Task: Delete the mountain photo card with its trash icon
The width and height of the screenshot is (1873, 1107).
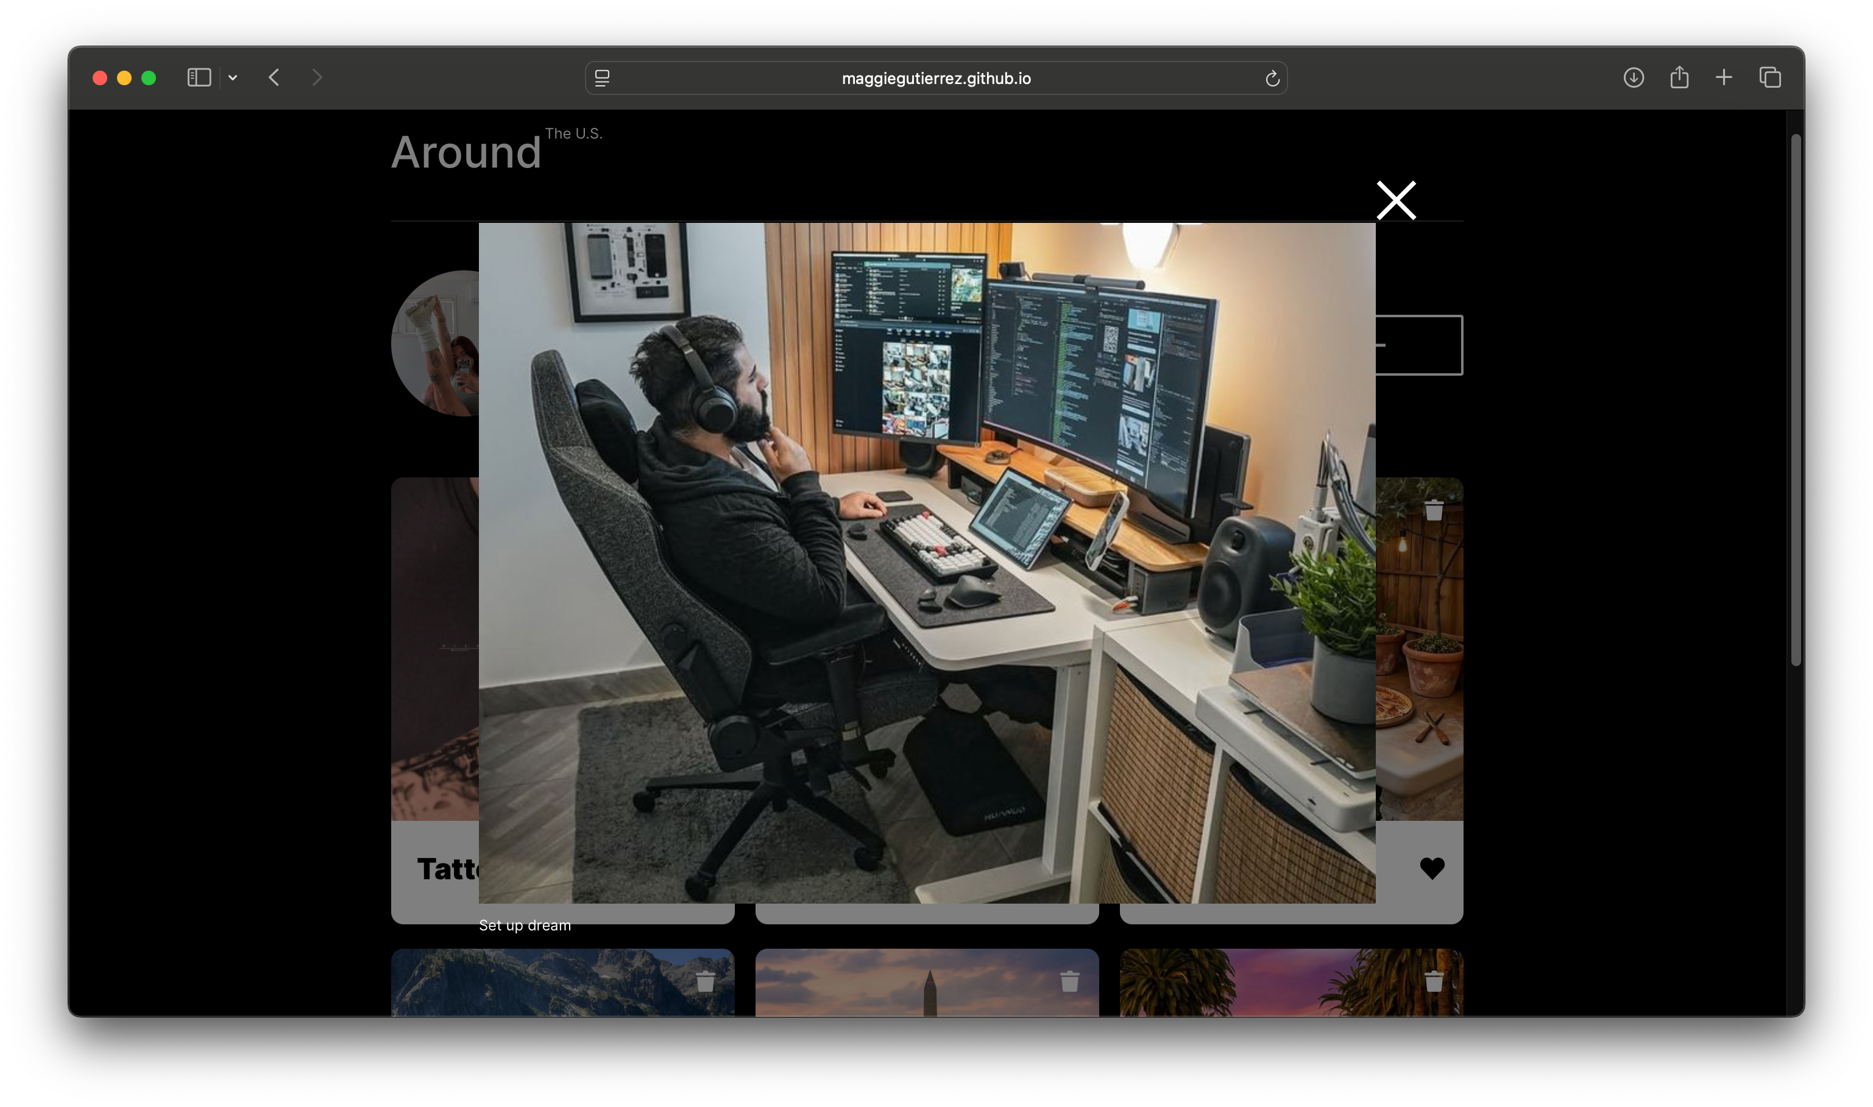Action: point(705,981)
